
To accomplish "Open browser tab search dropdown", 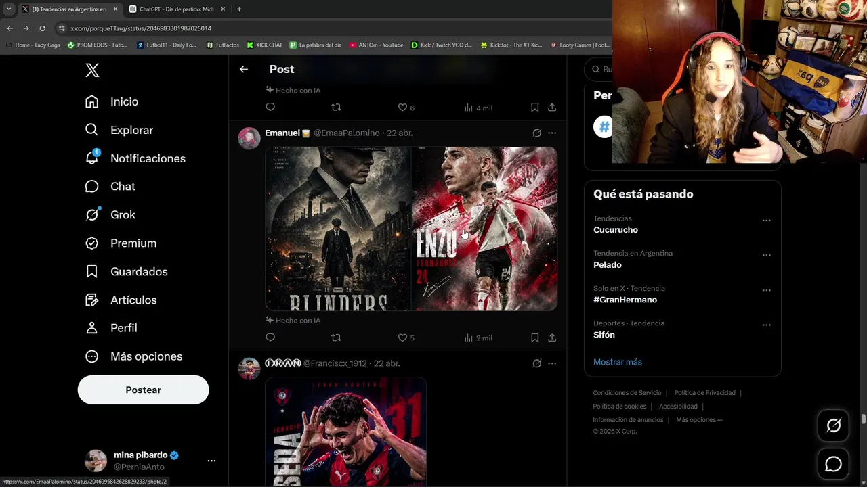I will (9, 9).
